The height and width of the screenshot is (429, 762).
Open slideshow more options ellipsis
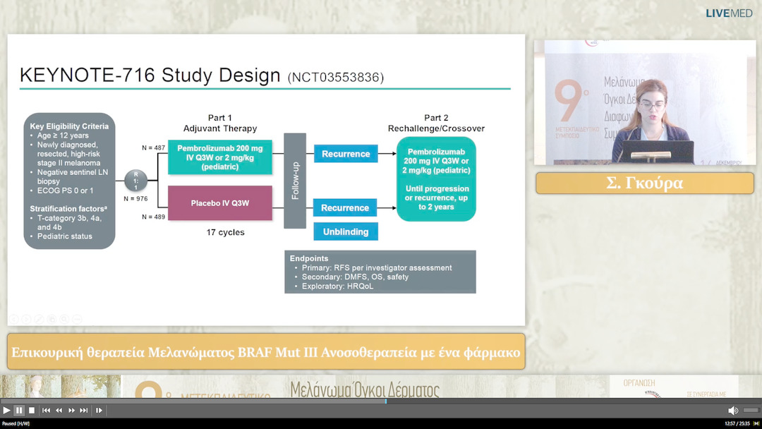[x=77, y=319]
